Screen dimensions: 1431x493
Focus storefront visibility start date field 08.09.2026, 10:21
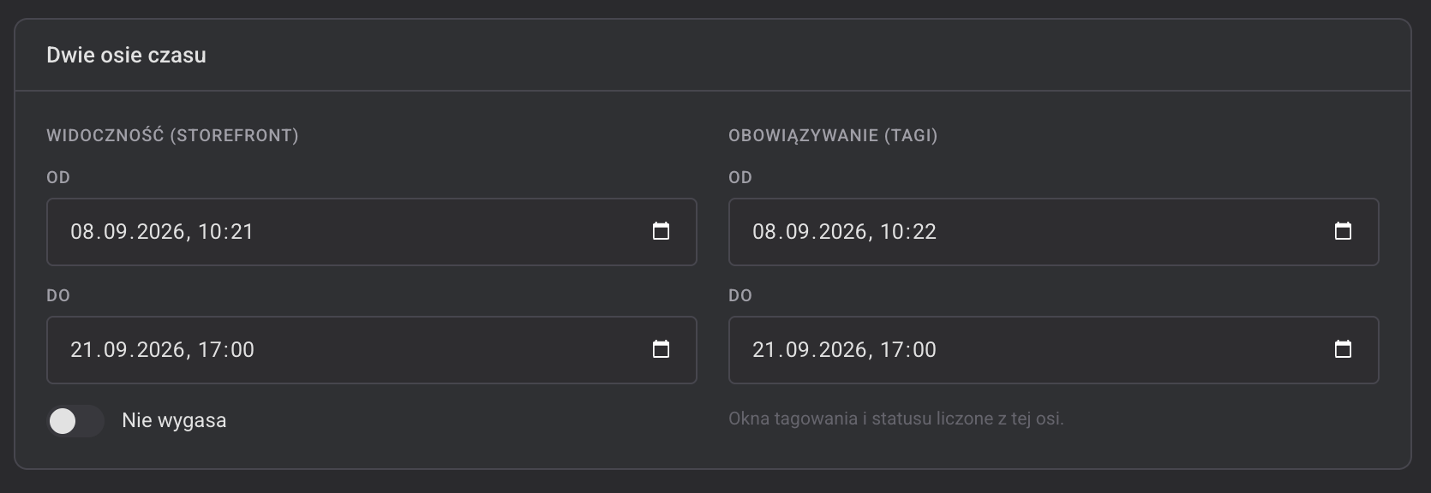tap(371, 232)
